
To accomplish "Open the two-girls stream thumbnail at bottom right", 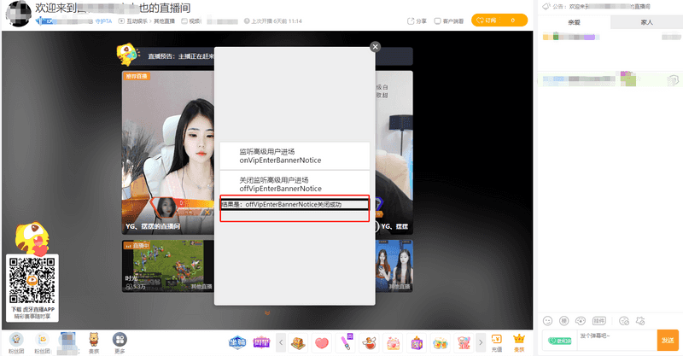I will (394, 266).
